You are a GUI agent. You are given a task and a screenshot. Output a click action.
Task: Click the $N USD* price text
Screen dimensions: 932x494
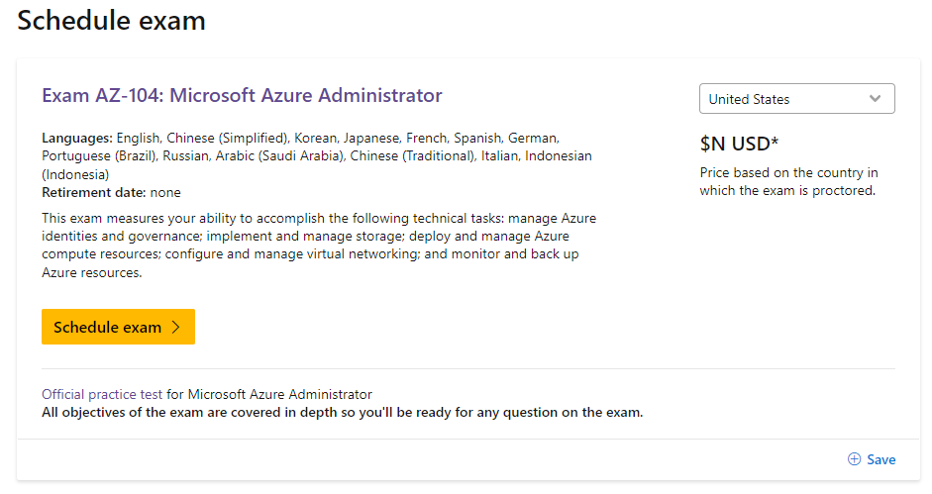739,145
